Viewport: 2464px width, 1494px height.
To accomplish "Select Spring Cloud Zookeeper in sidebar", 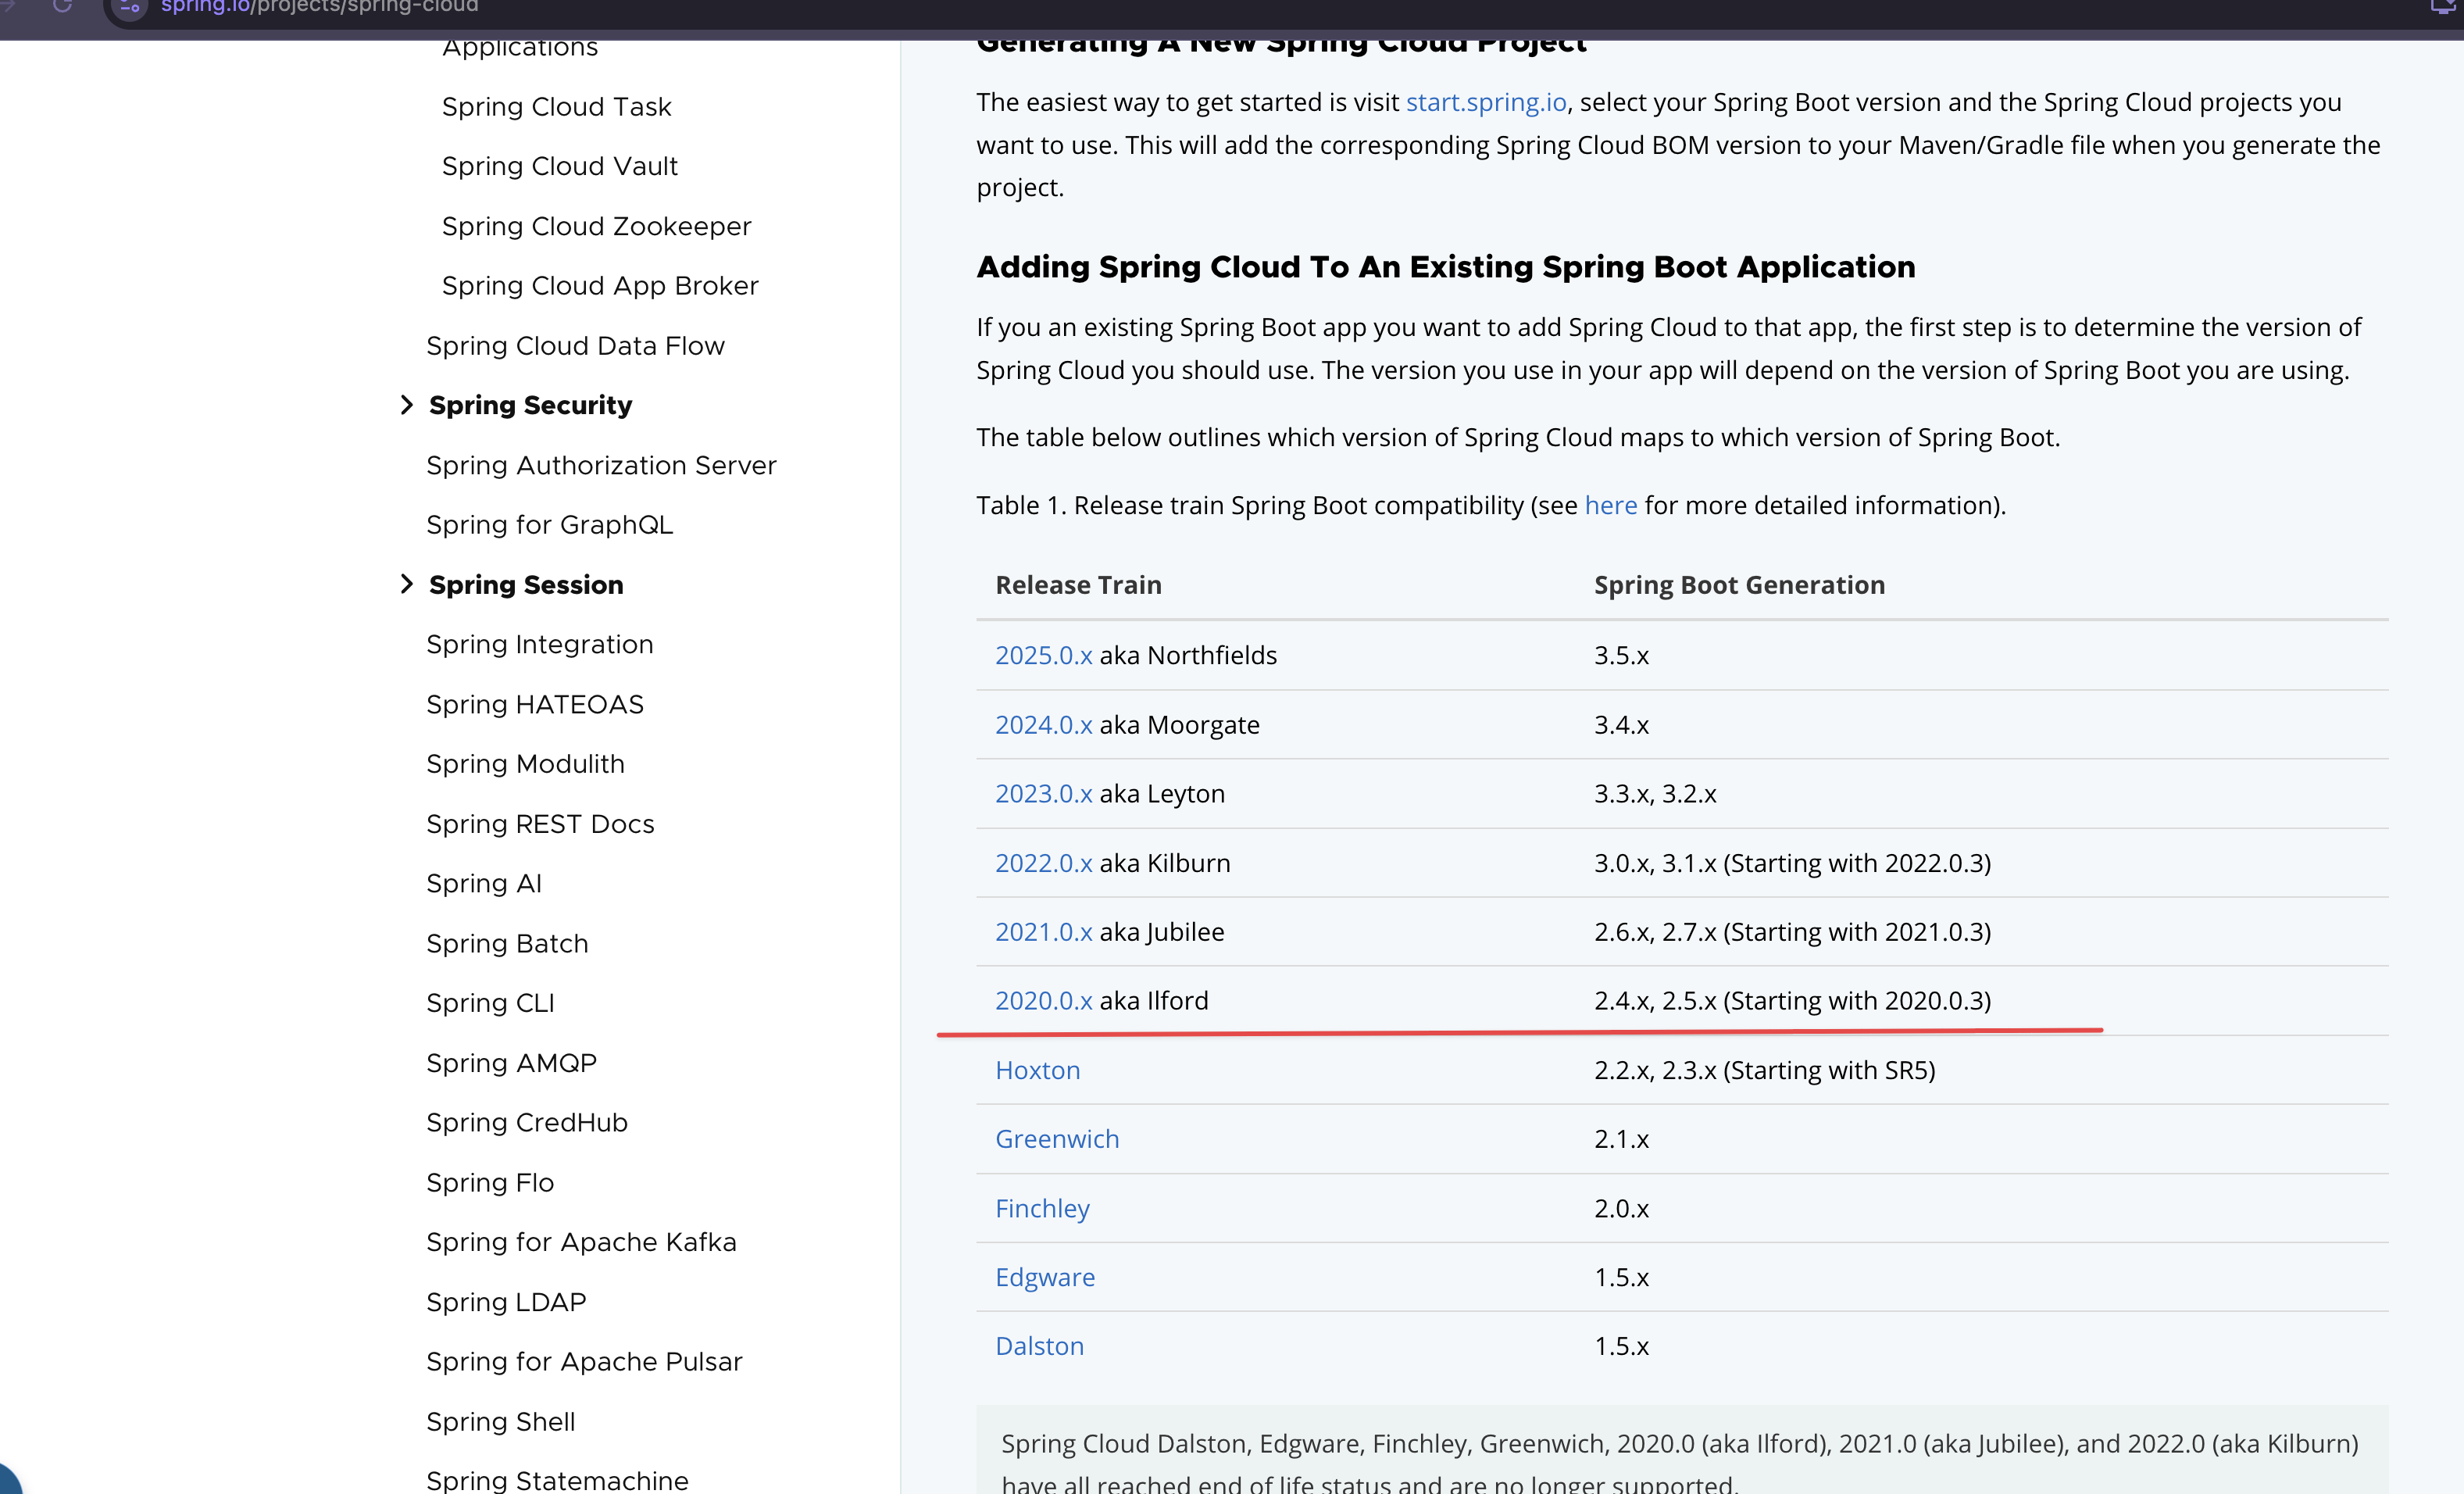I will tap(596, 226).
